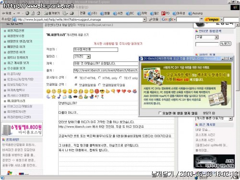
Task: Open the Ausung links bar shortcut
Action: [x=195, y=13]
